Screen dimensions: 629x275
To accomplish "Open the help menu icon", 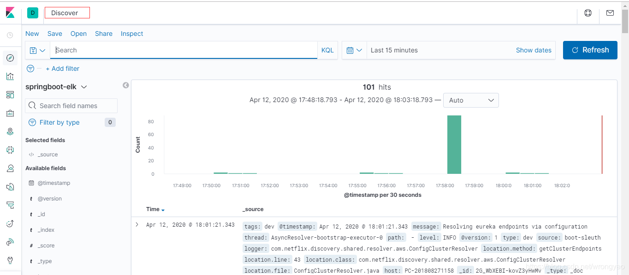I will (x=588, y=13).
